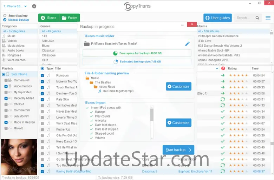This screenshot has height=180, width=274.
Task: Sort by Rating column header
Action: point(232,68)
